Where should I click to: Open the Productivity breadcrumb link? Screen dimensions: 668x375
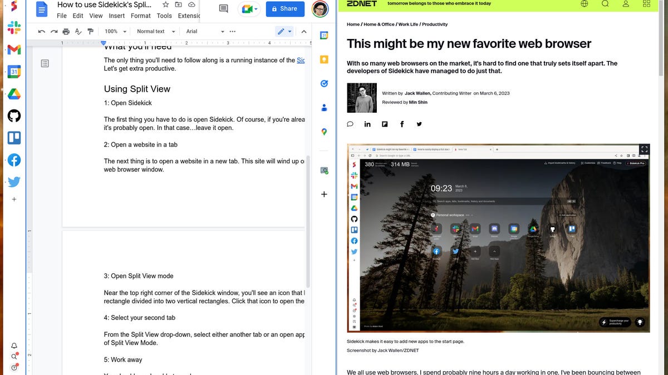click(x=435, y=24)
